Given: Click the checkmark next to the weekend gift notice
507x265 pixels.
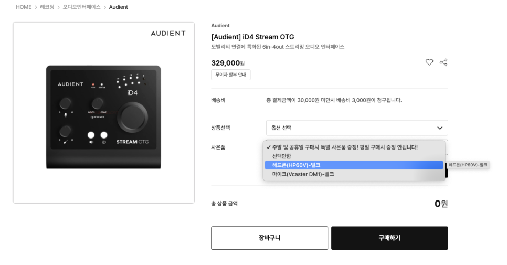Looking at the screenshot, I should pos(268,147).
